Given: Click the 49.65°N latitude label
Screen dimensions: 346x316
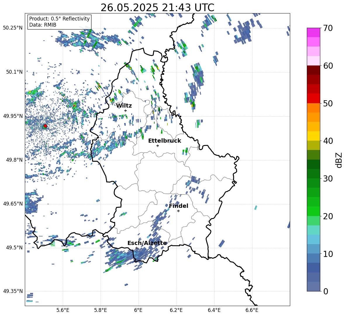Looking at the screenshot, I should tap(13, 204).
